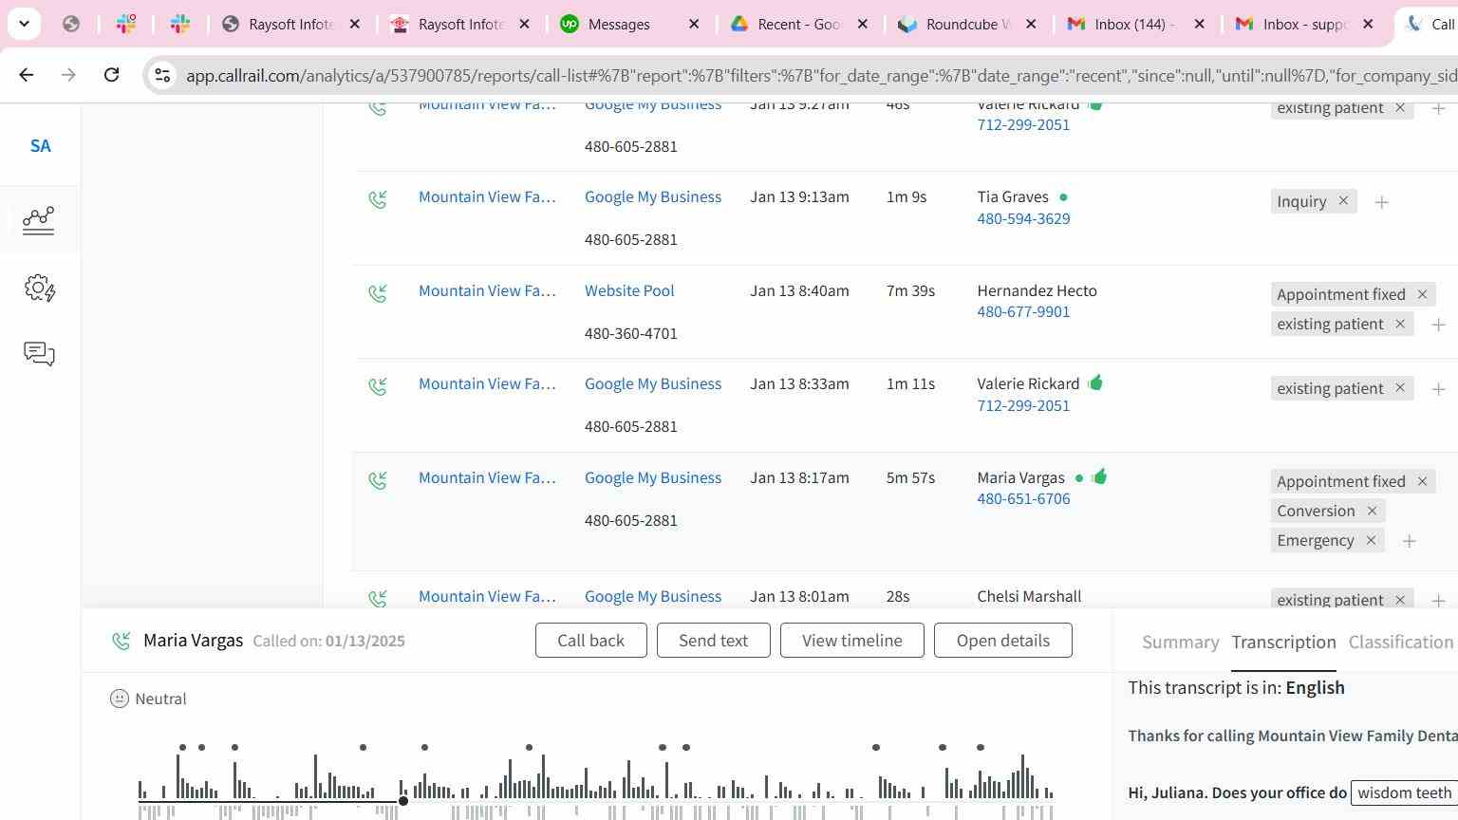Click the Send text button

click(x=713, y=641)
